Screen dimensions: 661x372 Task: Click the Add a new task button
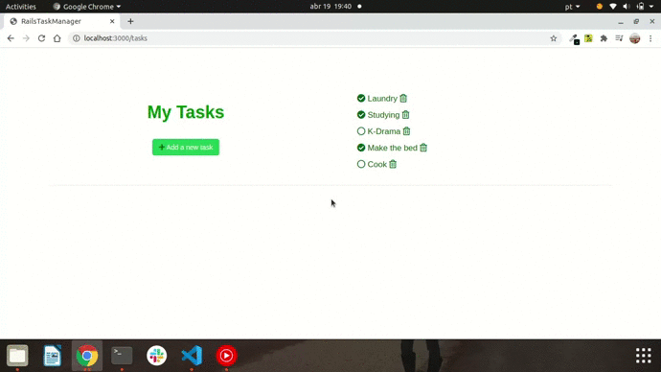tap(186, 148)
